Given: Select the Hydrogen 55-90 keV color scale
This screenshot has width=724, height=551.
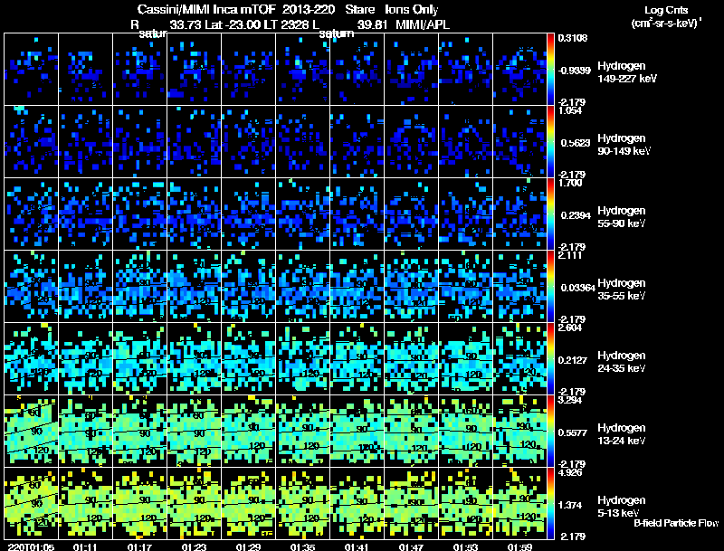Looking at the screenshot, I should click(x=551, y=214).
